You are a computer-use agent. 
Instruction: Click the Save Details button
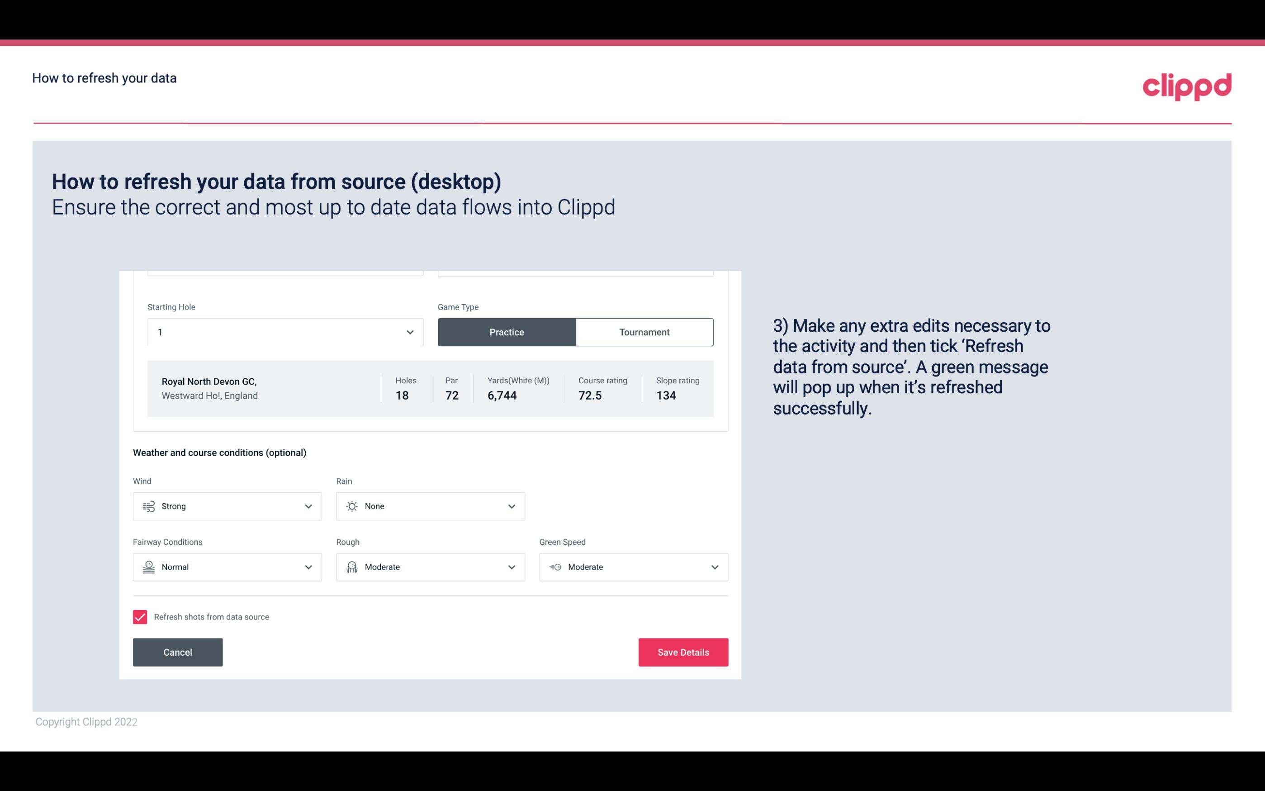[683, 652]
